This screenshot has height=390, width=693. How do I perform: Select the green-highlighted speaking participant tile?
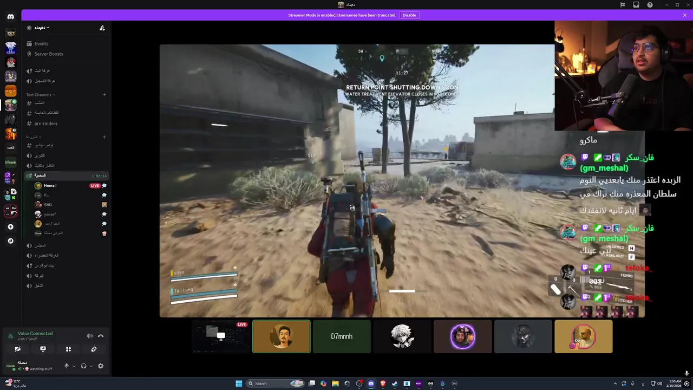(x=282, y=336)
